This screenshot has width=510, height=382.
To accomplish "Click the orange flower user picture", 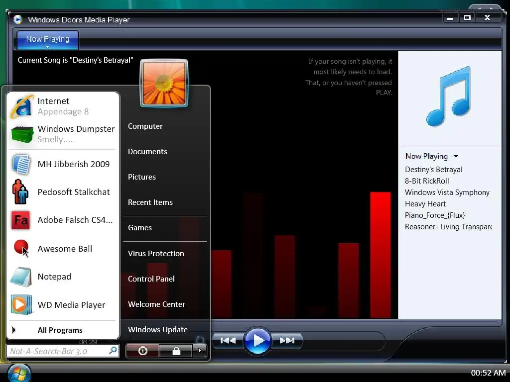I will point(164,83).
